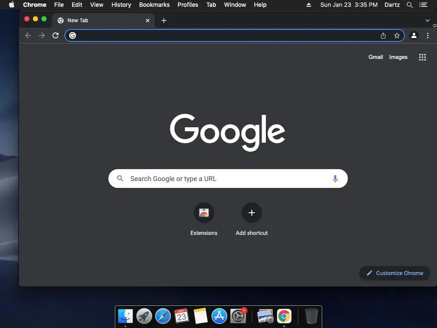Viewport: 437px width, 328px height.
Task: Open a new tab with plus button
Action: coord(164,20)
